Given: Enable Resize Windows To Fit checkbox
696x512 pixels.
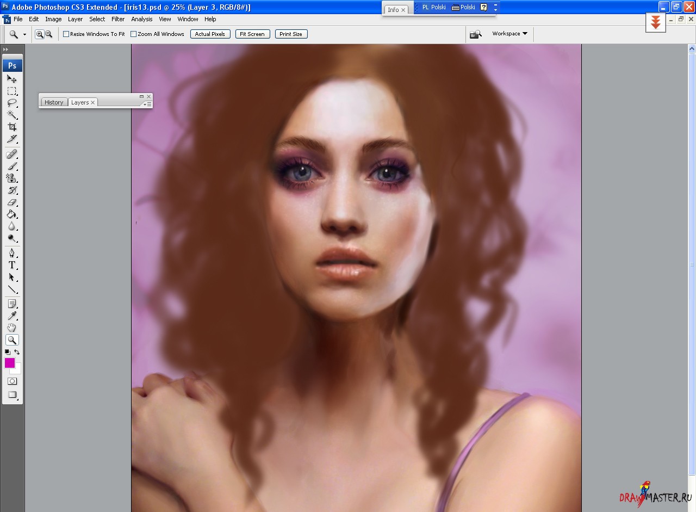Looking at the screenshot, I should (x=66, y=34).
